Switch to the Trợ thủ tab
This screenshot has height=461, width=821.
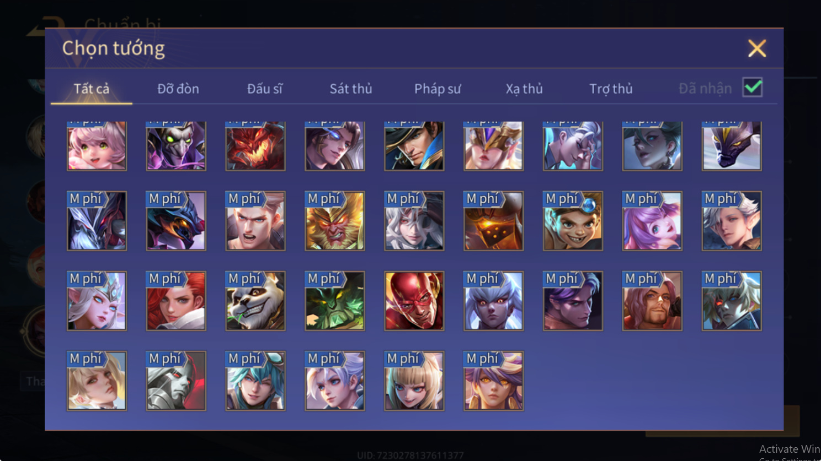[x=611, y=89]
